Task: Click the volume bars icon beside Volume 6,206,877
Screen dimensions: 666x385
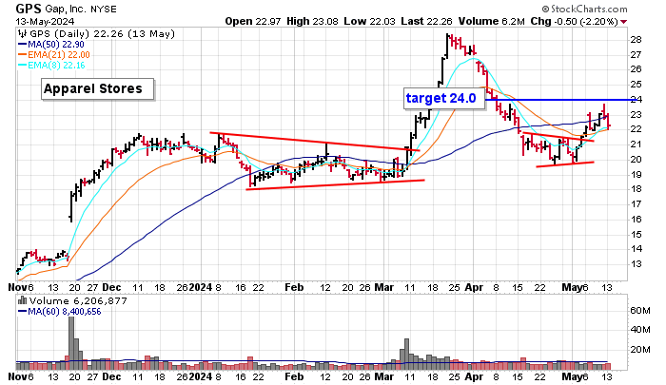Action: (x=23, y=301)
